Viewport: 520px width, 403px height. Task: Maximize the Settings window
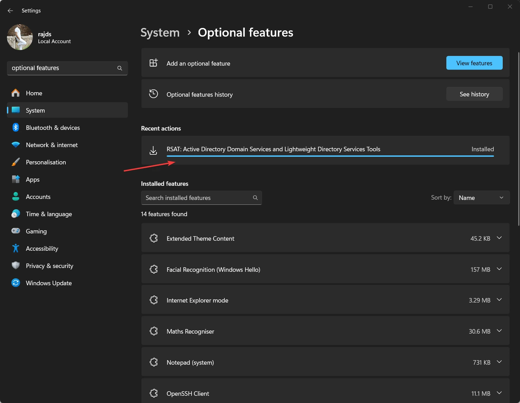(490, 7)
